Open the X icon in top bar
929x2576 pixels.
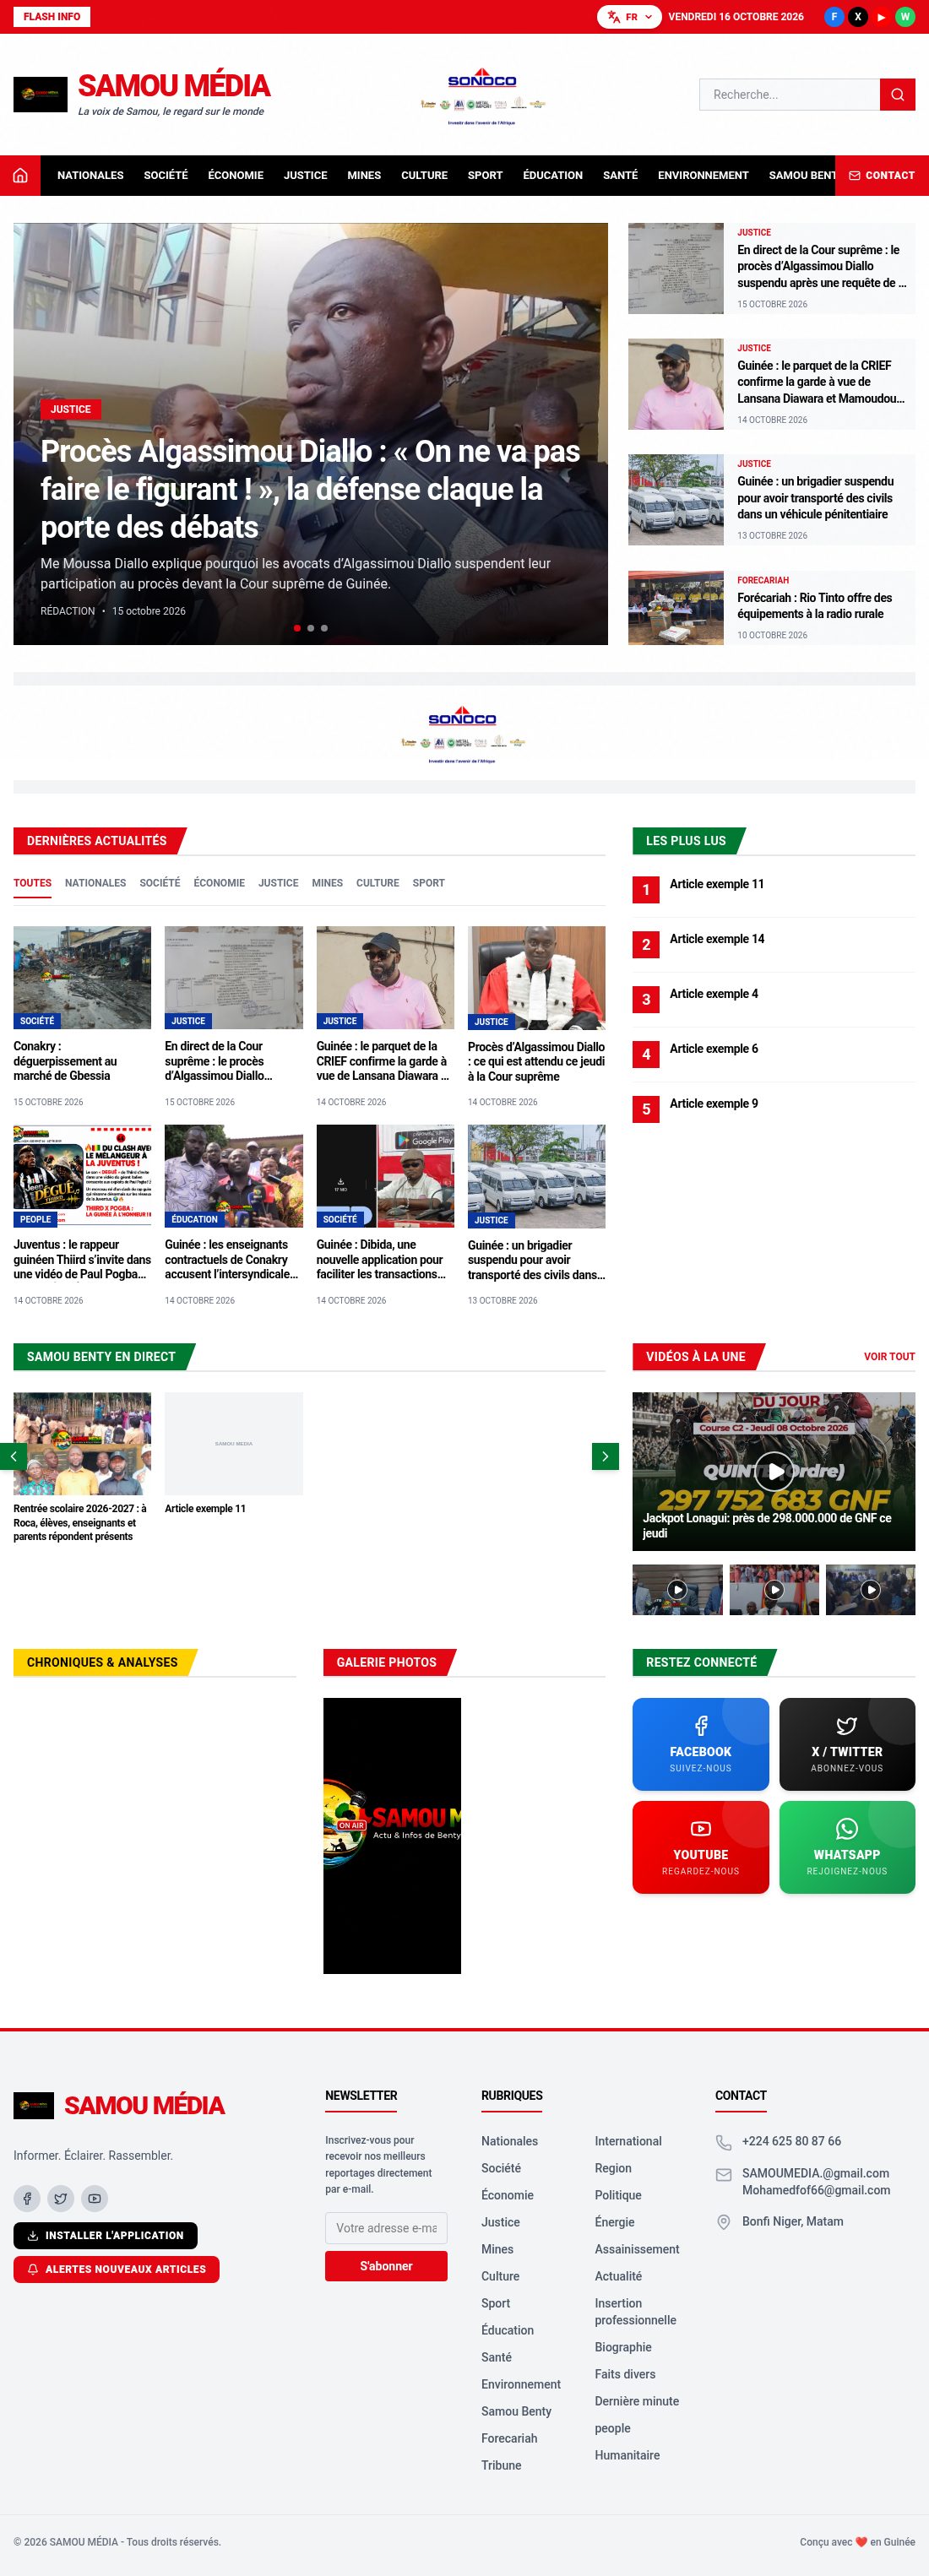(858, 17)
